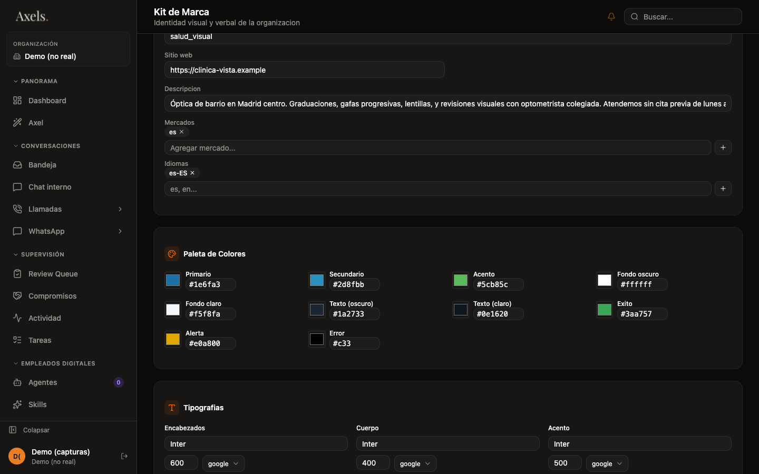Click the Axels logo
The width and height of the screenshot is (759, 474).
[x=32, y=16]
